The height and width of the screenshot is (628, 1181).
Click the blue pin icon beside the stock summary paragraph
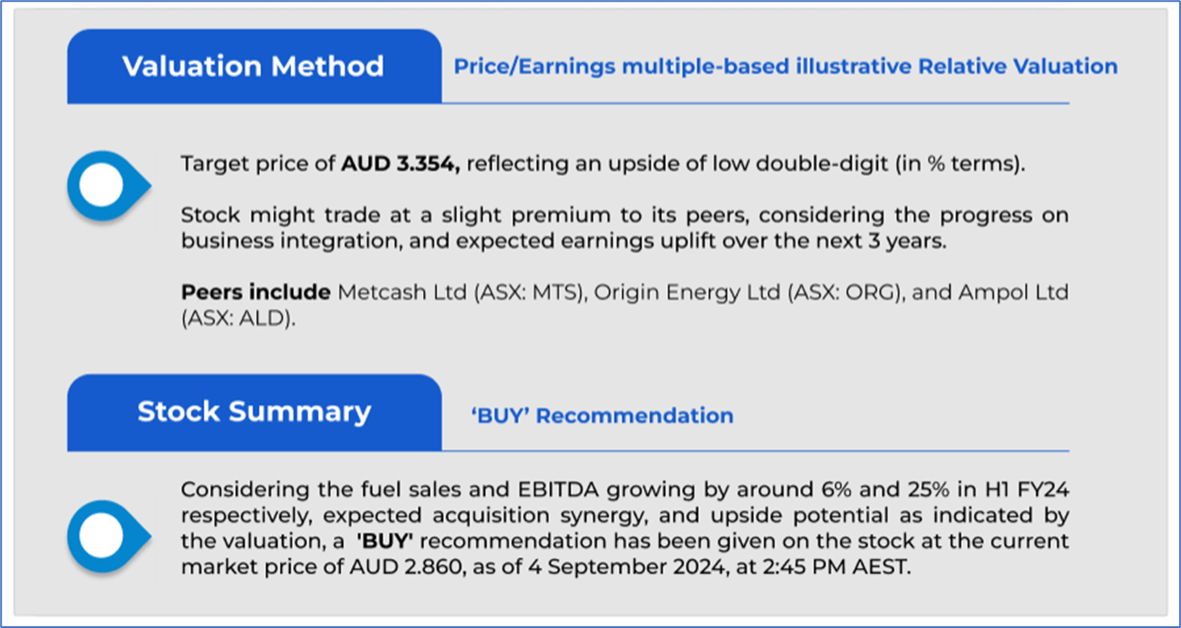(103, 536)
